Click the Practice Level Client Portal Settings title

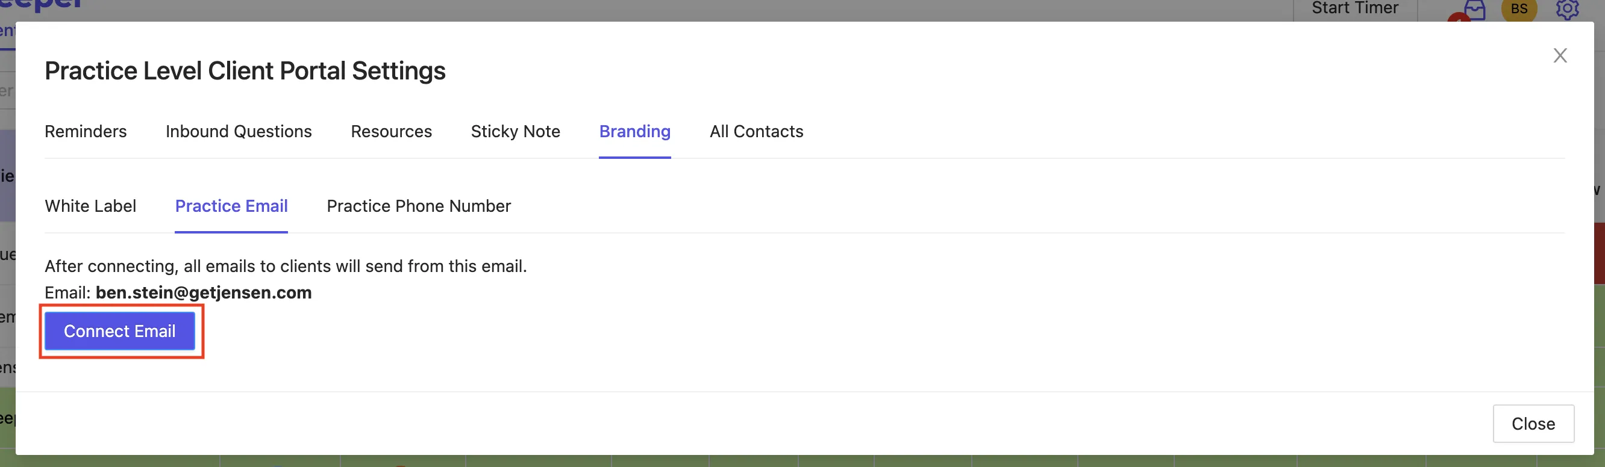point(245,71)
